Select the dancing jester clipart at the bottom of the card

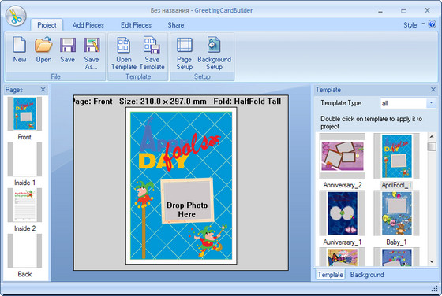coord(208,241)
